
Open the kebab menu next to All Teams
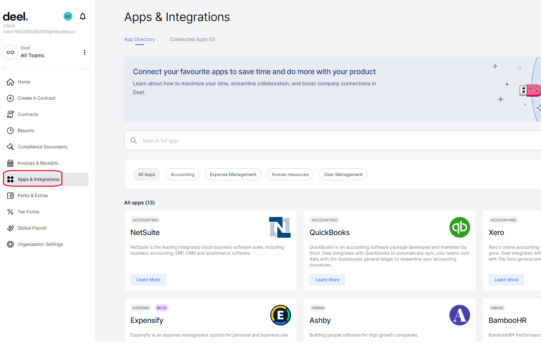(85, 52)
